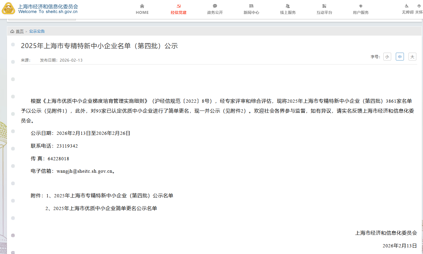Click the 用户服务 icon
Viewport: 423px width, 254px height.
(361, 6)
